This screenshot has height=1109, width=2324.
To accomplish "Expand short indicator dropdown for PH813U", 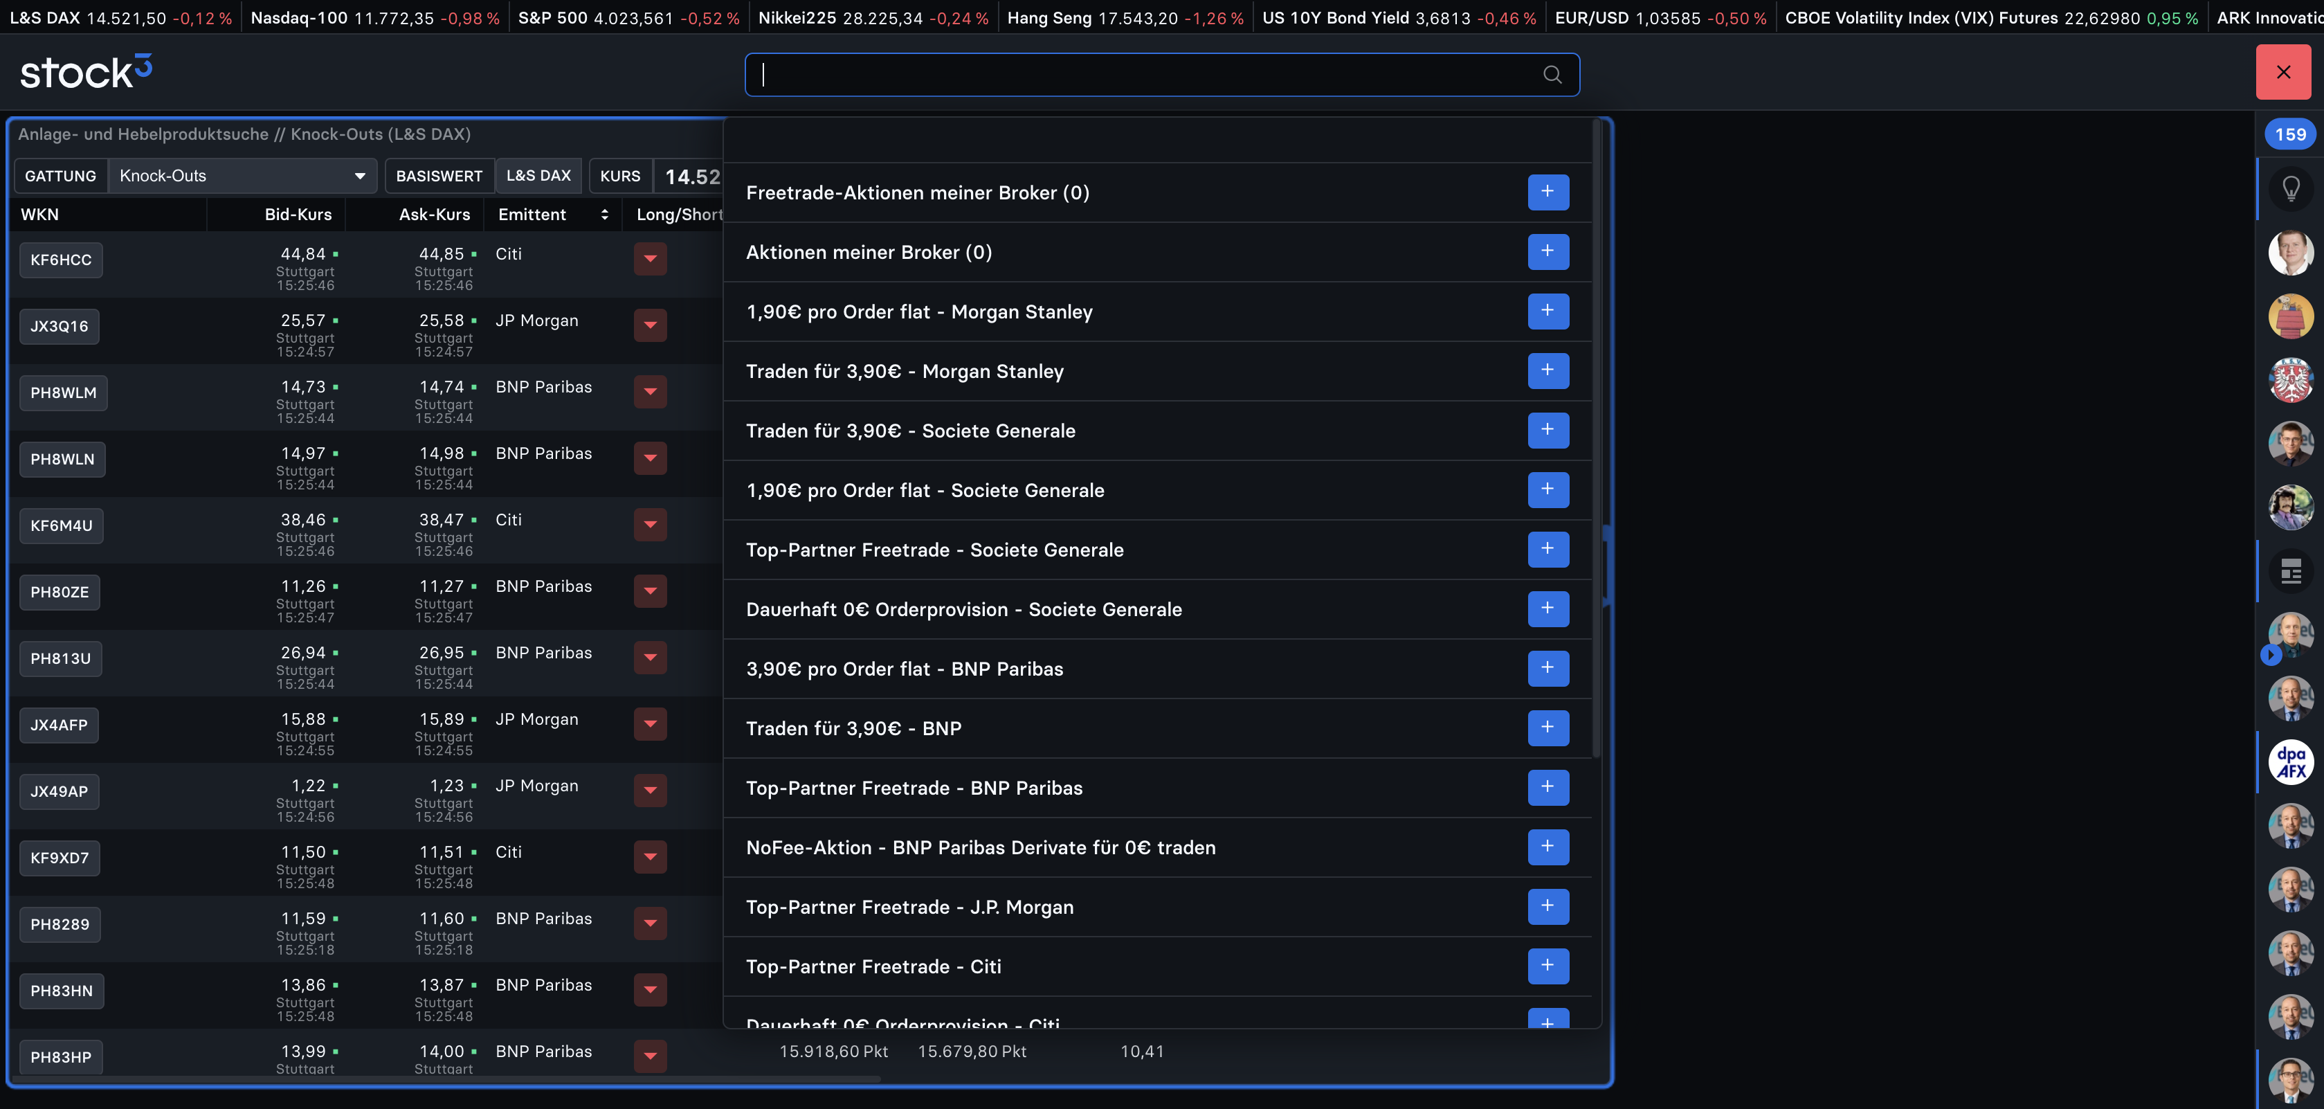I will click(650, 658).
